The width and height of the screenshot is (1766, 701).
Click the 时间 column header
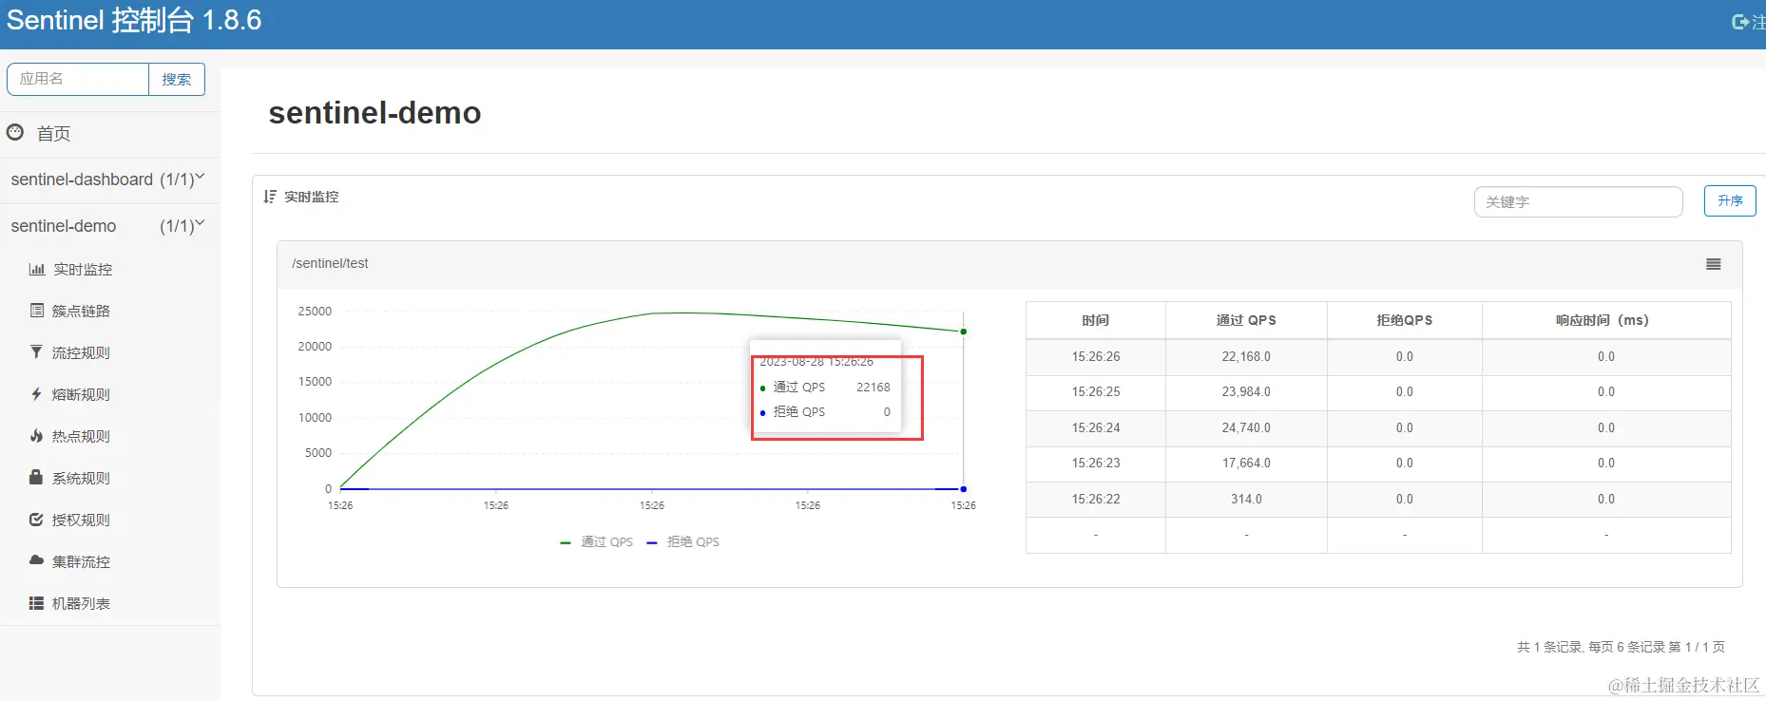1096,320
